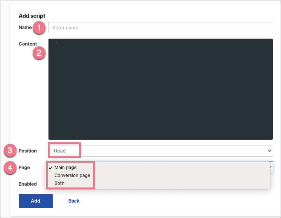Choose Conversion page from the list
The width and height of the screenshot is (281, 218).
pyautogui.click(x=72, y=175)
